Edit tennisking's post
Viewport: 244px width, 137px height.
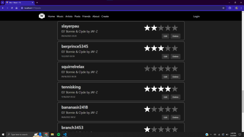pos(165,97)
